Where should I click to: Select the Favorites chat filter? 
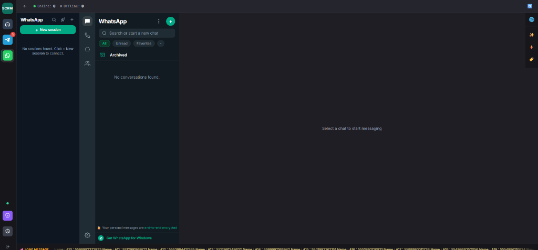pyautogui.click(x=144, y=44)
